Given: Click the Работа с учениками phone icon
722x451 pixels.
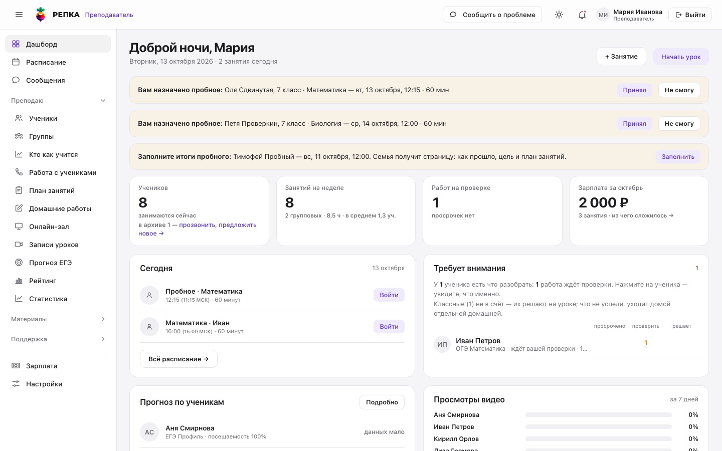Looking at the screenshot, I should (19, 172).
